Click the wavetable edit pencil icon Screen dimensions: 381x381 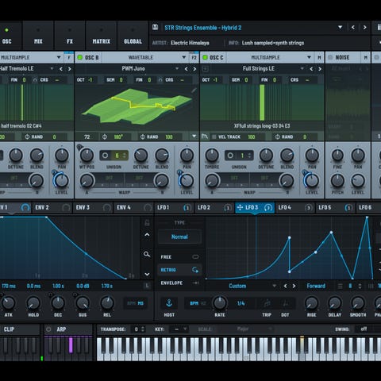pos(194,90)
